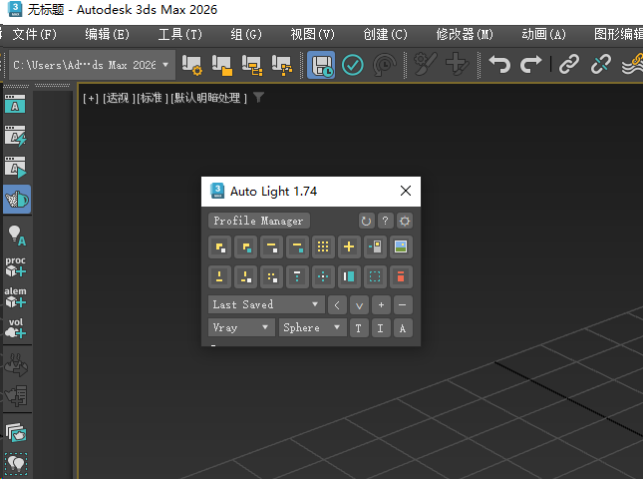Open the Auto Light help question mark
This screenshot has height=479, width=643.
[x=385, y=222]
